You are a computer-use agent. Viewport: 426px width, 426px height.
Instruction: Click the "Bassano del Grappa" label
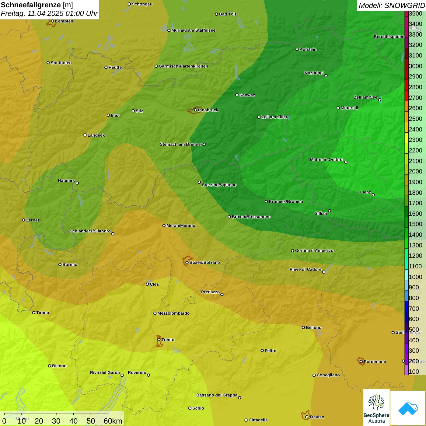click(217, 395)
